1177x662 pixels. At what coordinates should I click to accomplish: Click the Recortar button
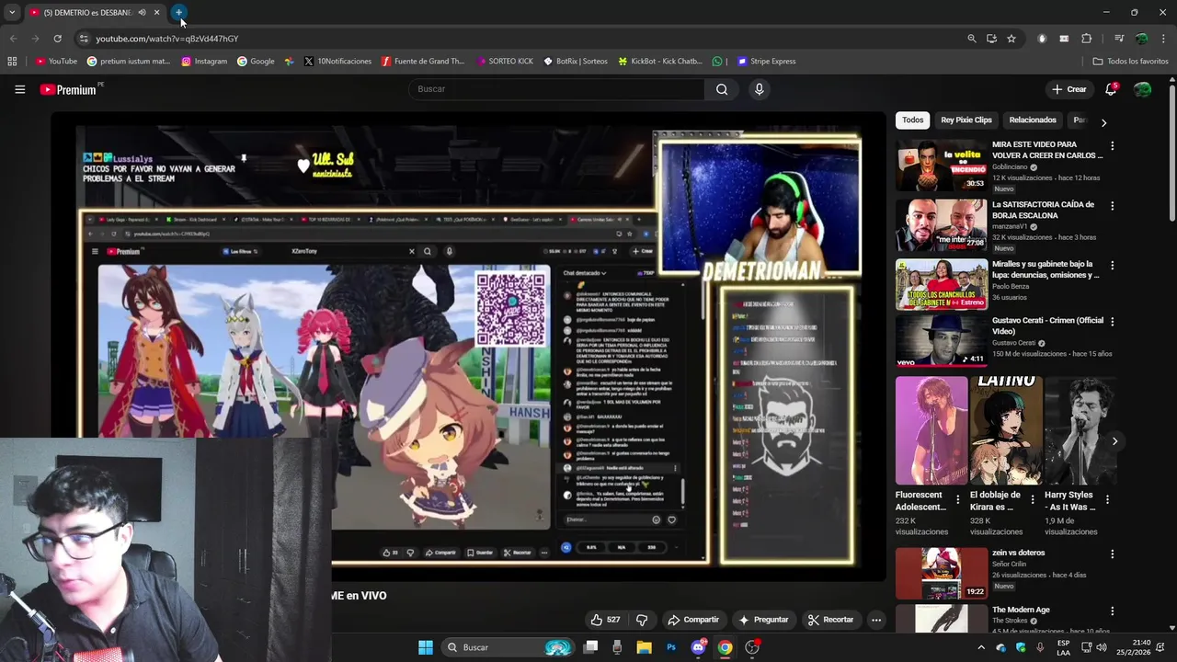(831, 620)
